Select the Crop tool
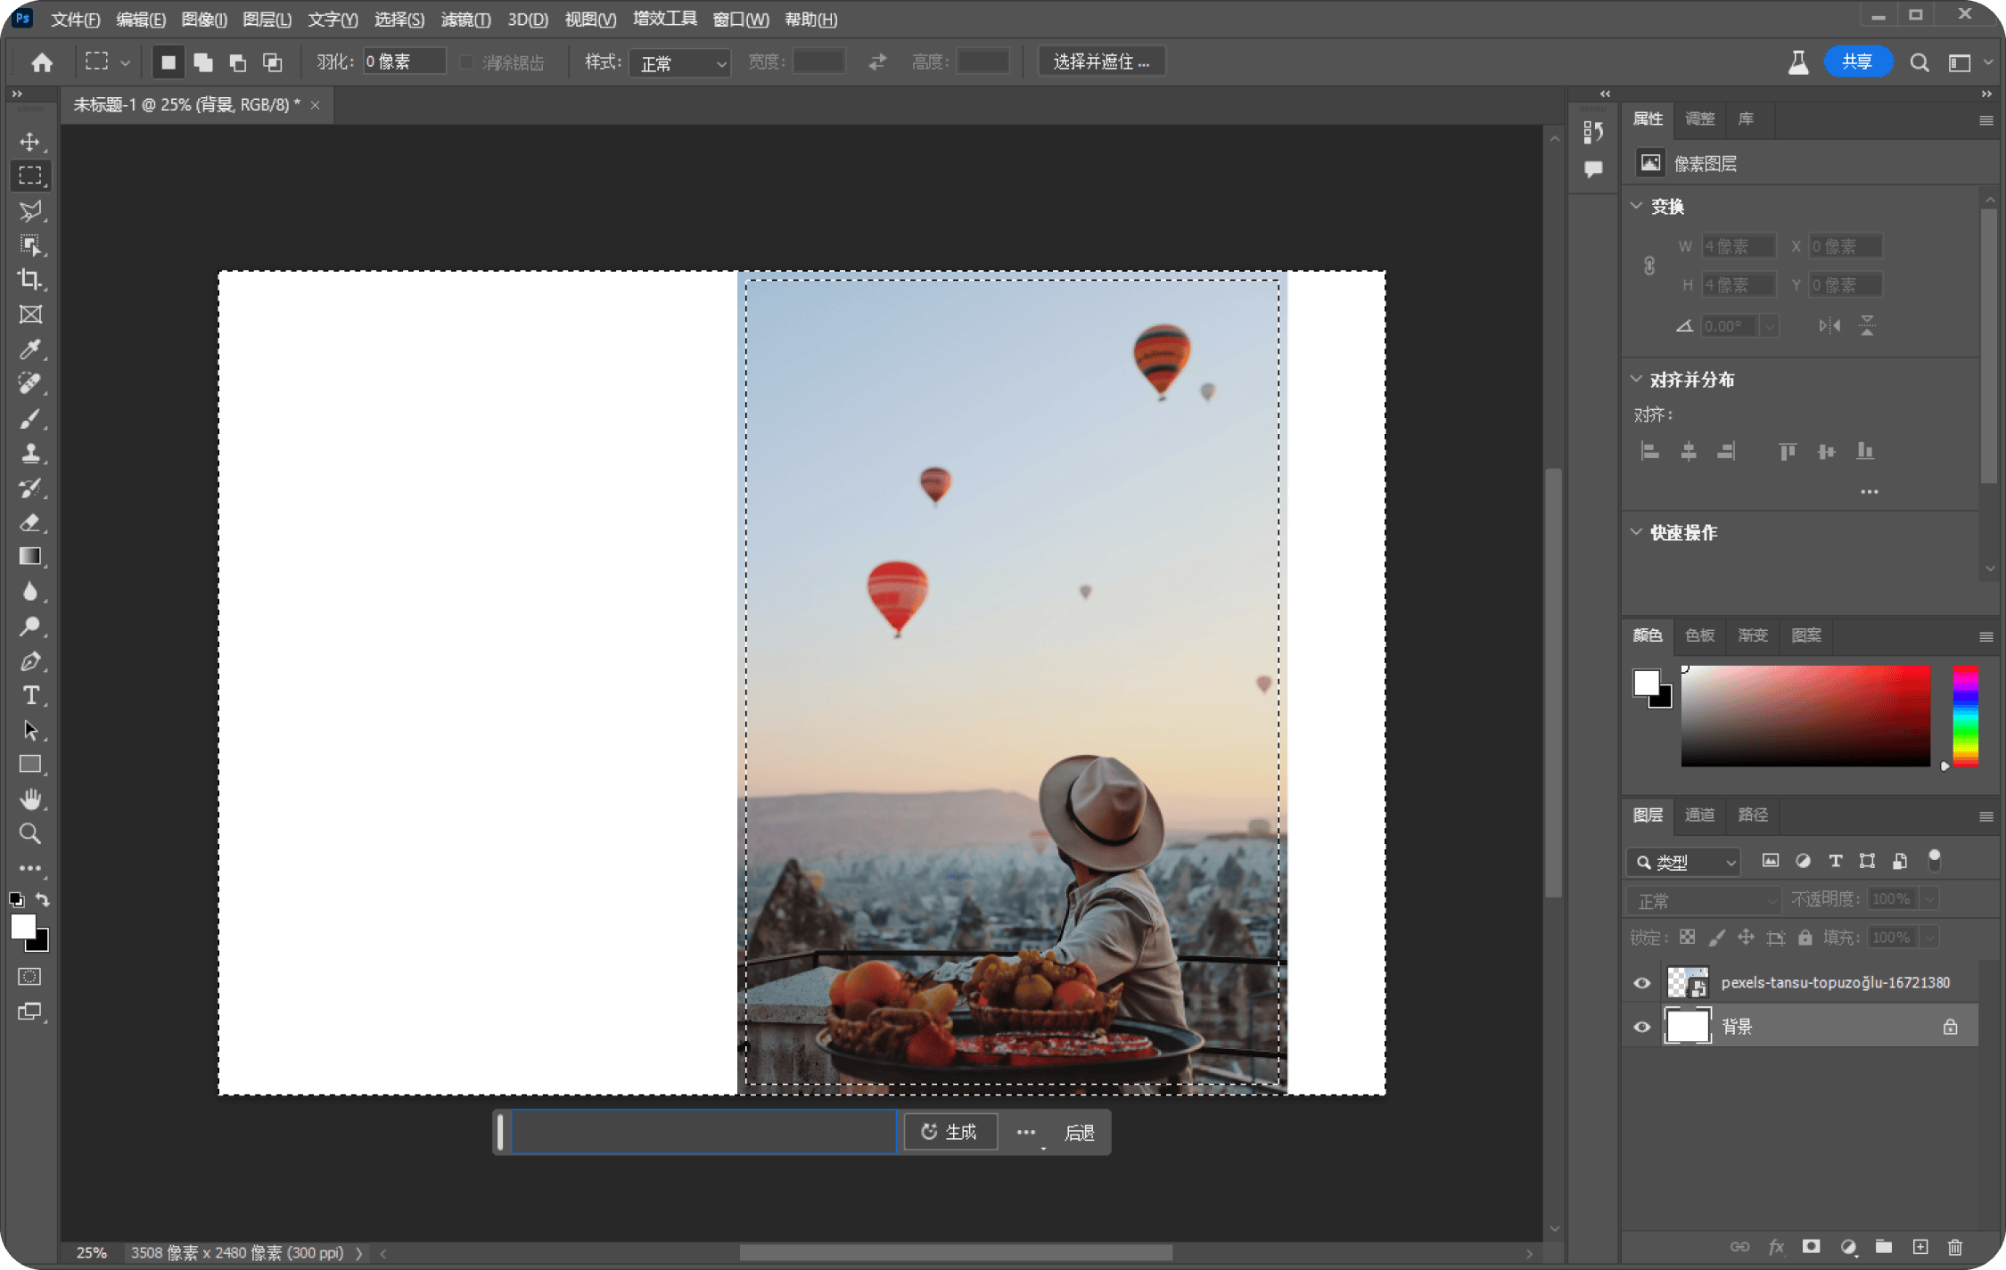The width and height of the screenshot is (2006, 1270). pos(30,280)
